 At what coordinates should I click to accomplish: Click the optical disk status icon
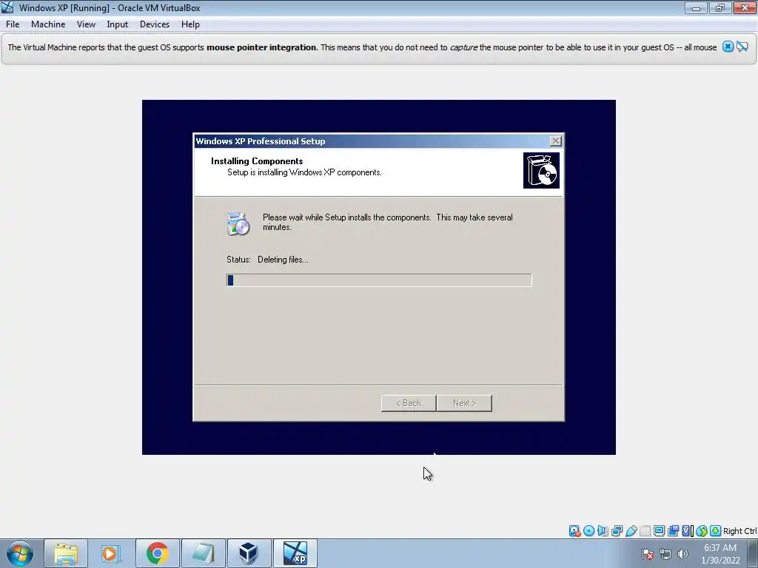coord(588,531)
